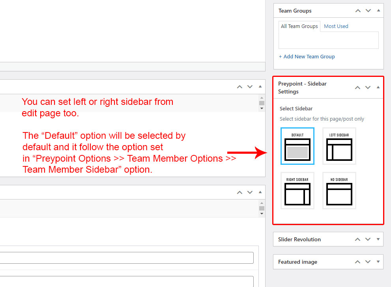Expand the Featured image panel
The width and height of the screenshot is (391, 287).
(378, 262)
